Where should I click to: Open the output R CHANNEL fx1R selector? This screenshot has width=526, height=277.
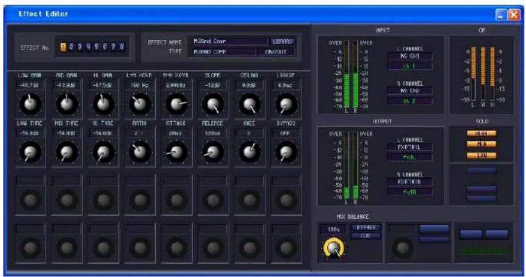(410, 192)
